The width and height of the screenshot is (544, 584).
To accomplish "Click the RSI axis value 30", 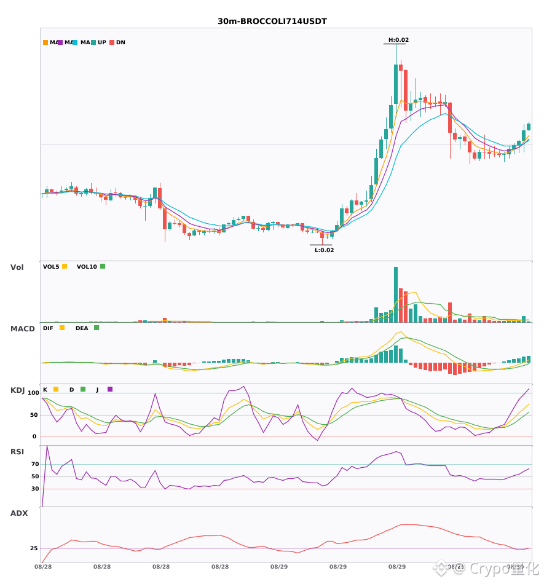I will (x=36, y=489).
